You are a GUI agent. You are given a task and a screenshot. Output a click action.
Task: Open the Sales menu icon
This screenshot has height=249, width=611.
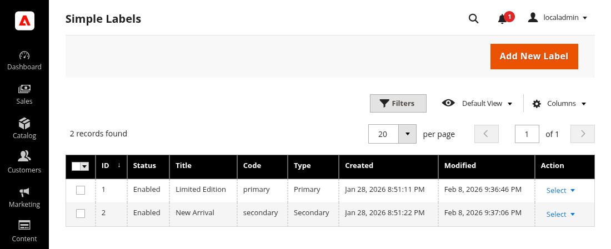click(x=24, y=89)
